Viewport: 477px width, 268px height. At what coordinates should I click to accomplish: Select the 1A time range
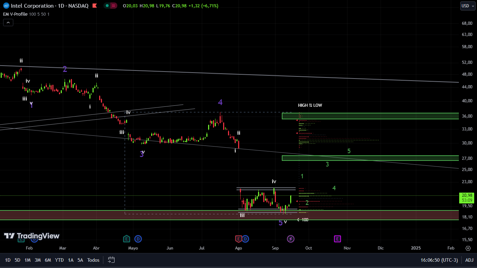pos(71,260)
